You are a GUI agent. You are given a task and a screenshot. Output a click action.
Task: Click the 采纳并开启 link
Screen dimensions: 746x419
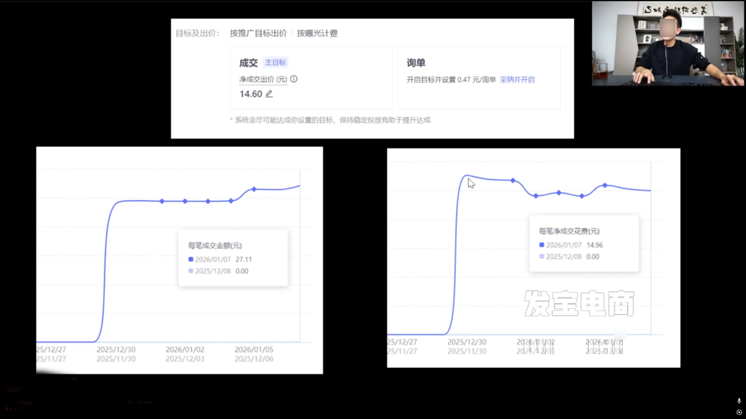coord(517,80)
